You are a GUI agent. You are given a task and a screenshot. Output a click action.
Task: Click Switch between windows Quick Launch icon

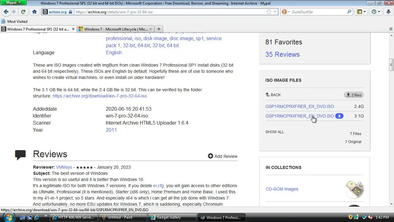[x=30, y=217]
